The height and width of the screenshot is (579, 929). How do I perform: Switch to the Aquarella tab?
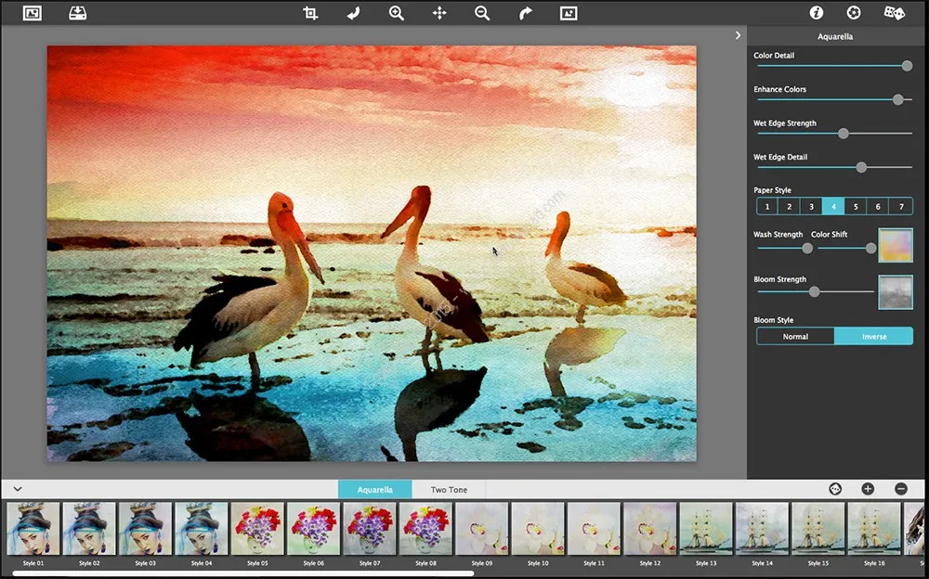pos(374,490)
